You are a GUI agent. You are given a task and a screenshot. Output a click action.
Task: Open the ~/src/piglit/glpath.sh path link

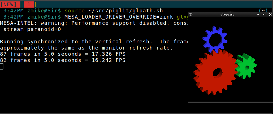[x=125, y=11]
